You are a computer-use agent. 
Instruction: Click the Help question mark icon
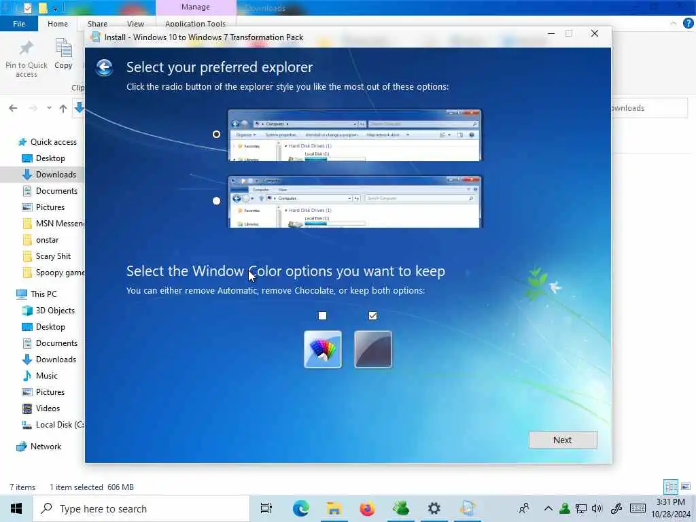pos(688,24)
